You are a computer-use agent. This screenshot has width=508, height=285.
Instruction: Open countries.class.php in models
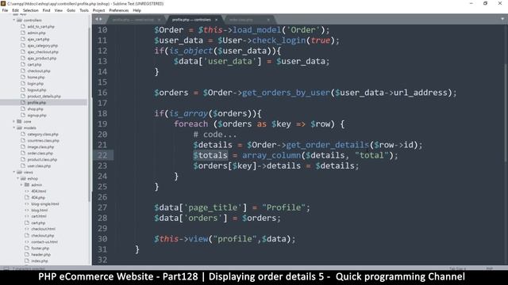pyautogui.click(x=43, y=141)
